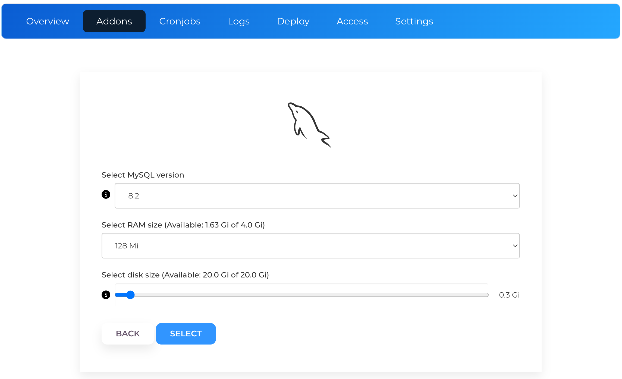Open the Deploy tab
The image size is (622, 379).
pos(293,21)
